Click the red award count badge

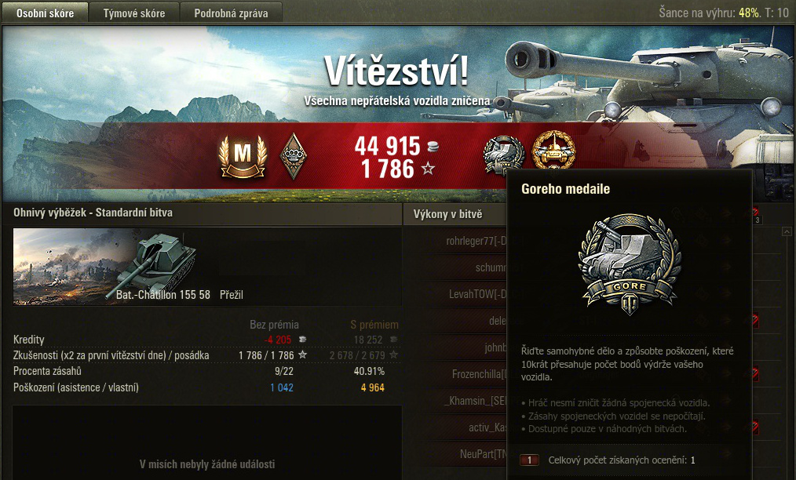click(529, 460)
